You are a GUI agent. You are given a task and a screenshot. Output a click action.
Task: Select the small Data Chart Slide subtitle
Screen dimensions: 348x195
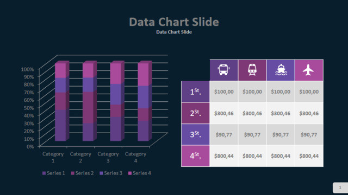174,32
